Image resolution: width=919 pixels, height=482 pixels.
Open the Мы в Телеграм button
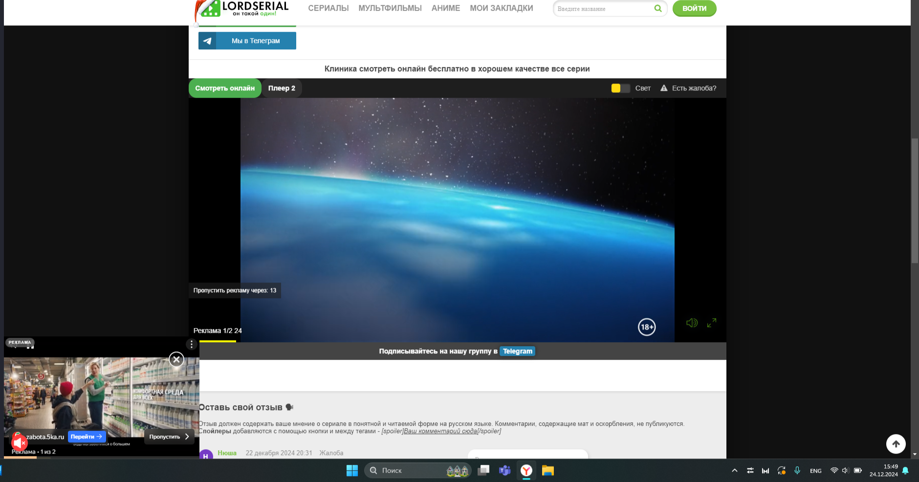pyautogui.click(x=247, y=41)
